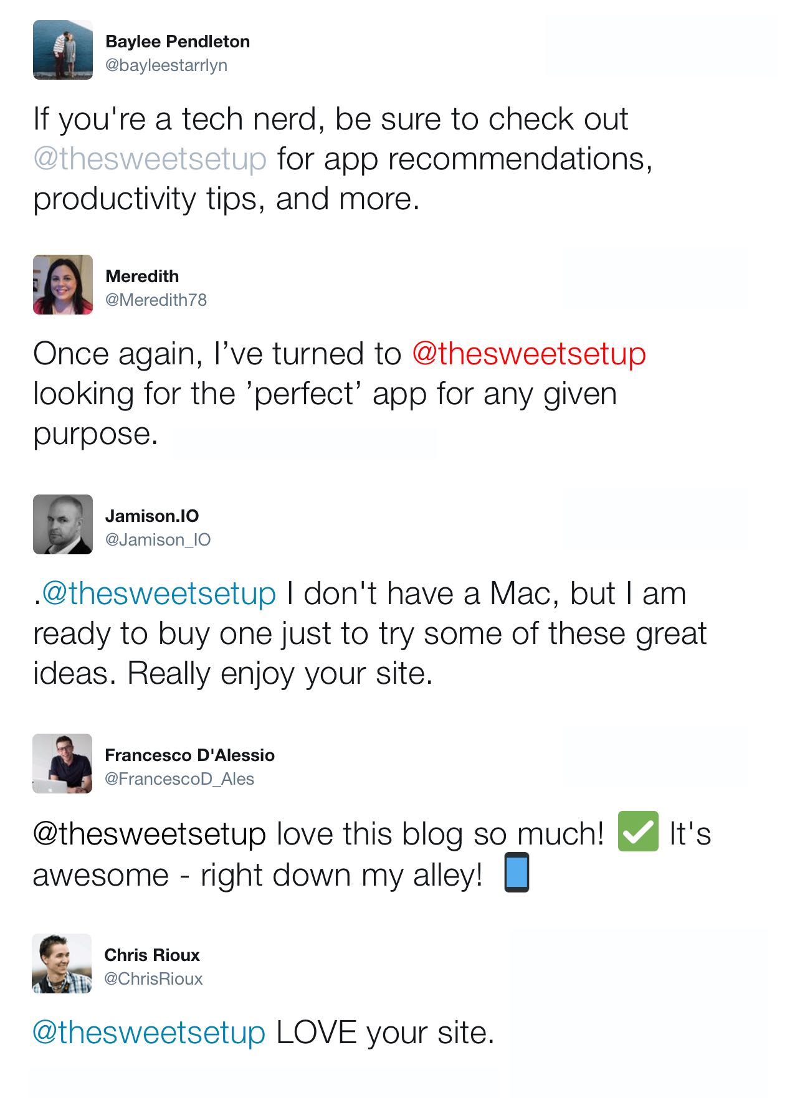This screenshot has width=810, height=1098.
Task: Click the Francesco D'Alessio display name
Action: coord(189,755)
